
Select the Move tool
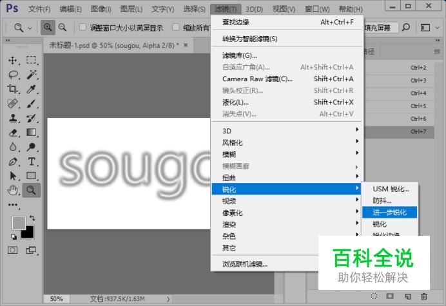[x=12, y=60]
